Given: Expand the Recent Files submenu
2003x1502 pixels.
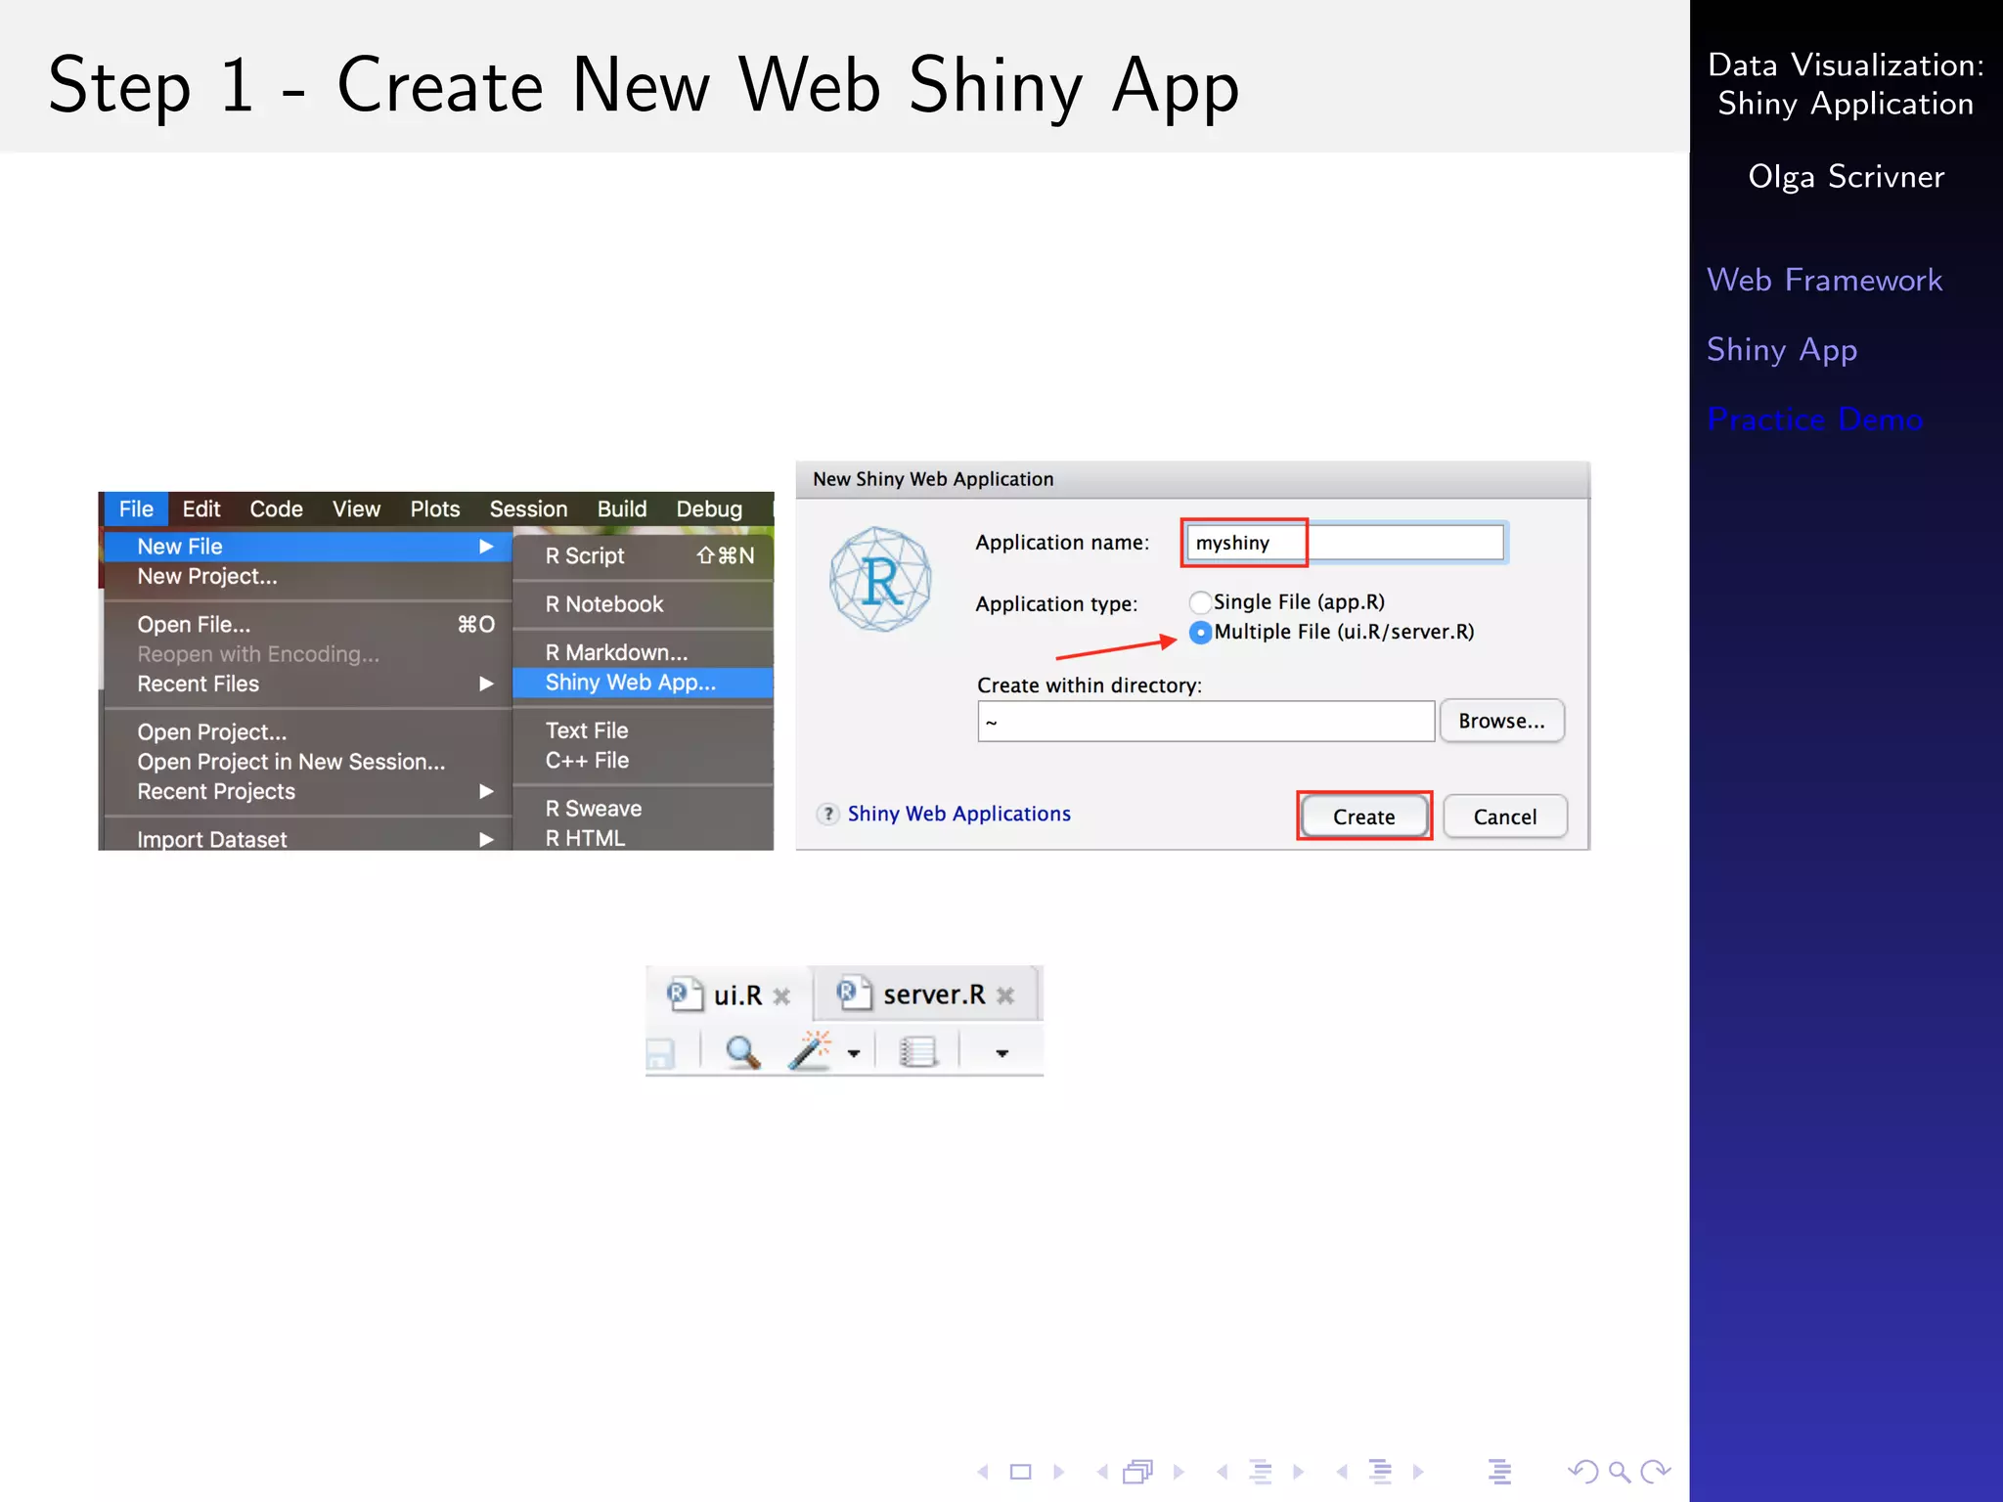Looking at the screenshot, I should 308,685.
